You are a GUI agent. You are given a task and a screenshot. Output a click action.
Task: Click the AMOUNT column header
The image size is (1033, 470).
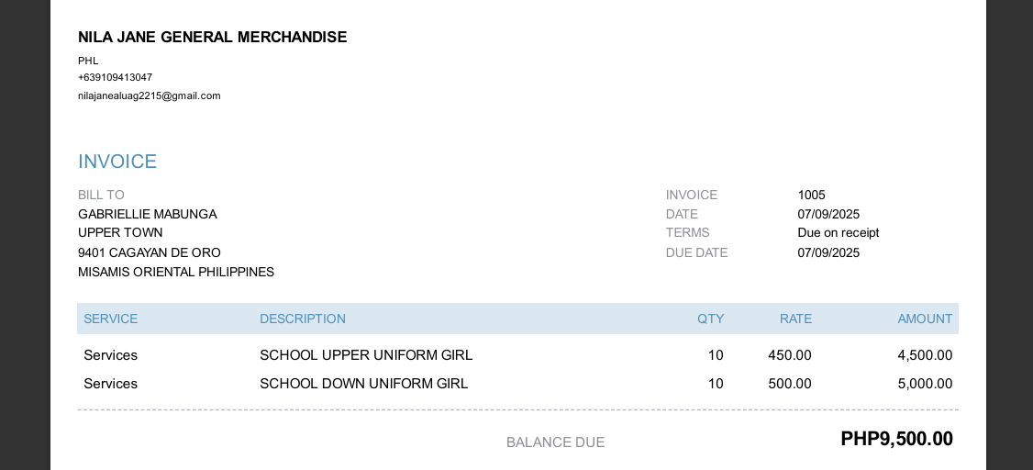point(925,319)
